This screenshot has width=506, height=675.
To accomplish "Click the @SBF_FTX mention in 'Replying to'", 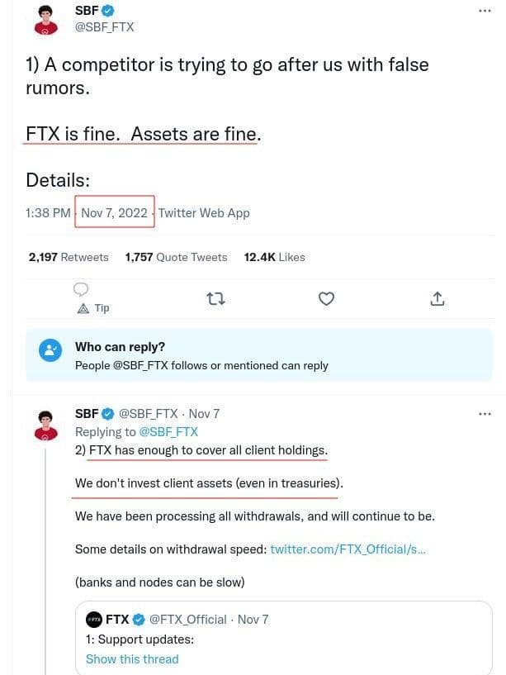I will point(168,431).
